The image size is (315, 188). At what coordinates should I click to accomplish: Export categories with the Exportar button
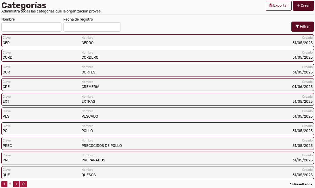tap(279, 6)
